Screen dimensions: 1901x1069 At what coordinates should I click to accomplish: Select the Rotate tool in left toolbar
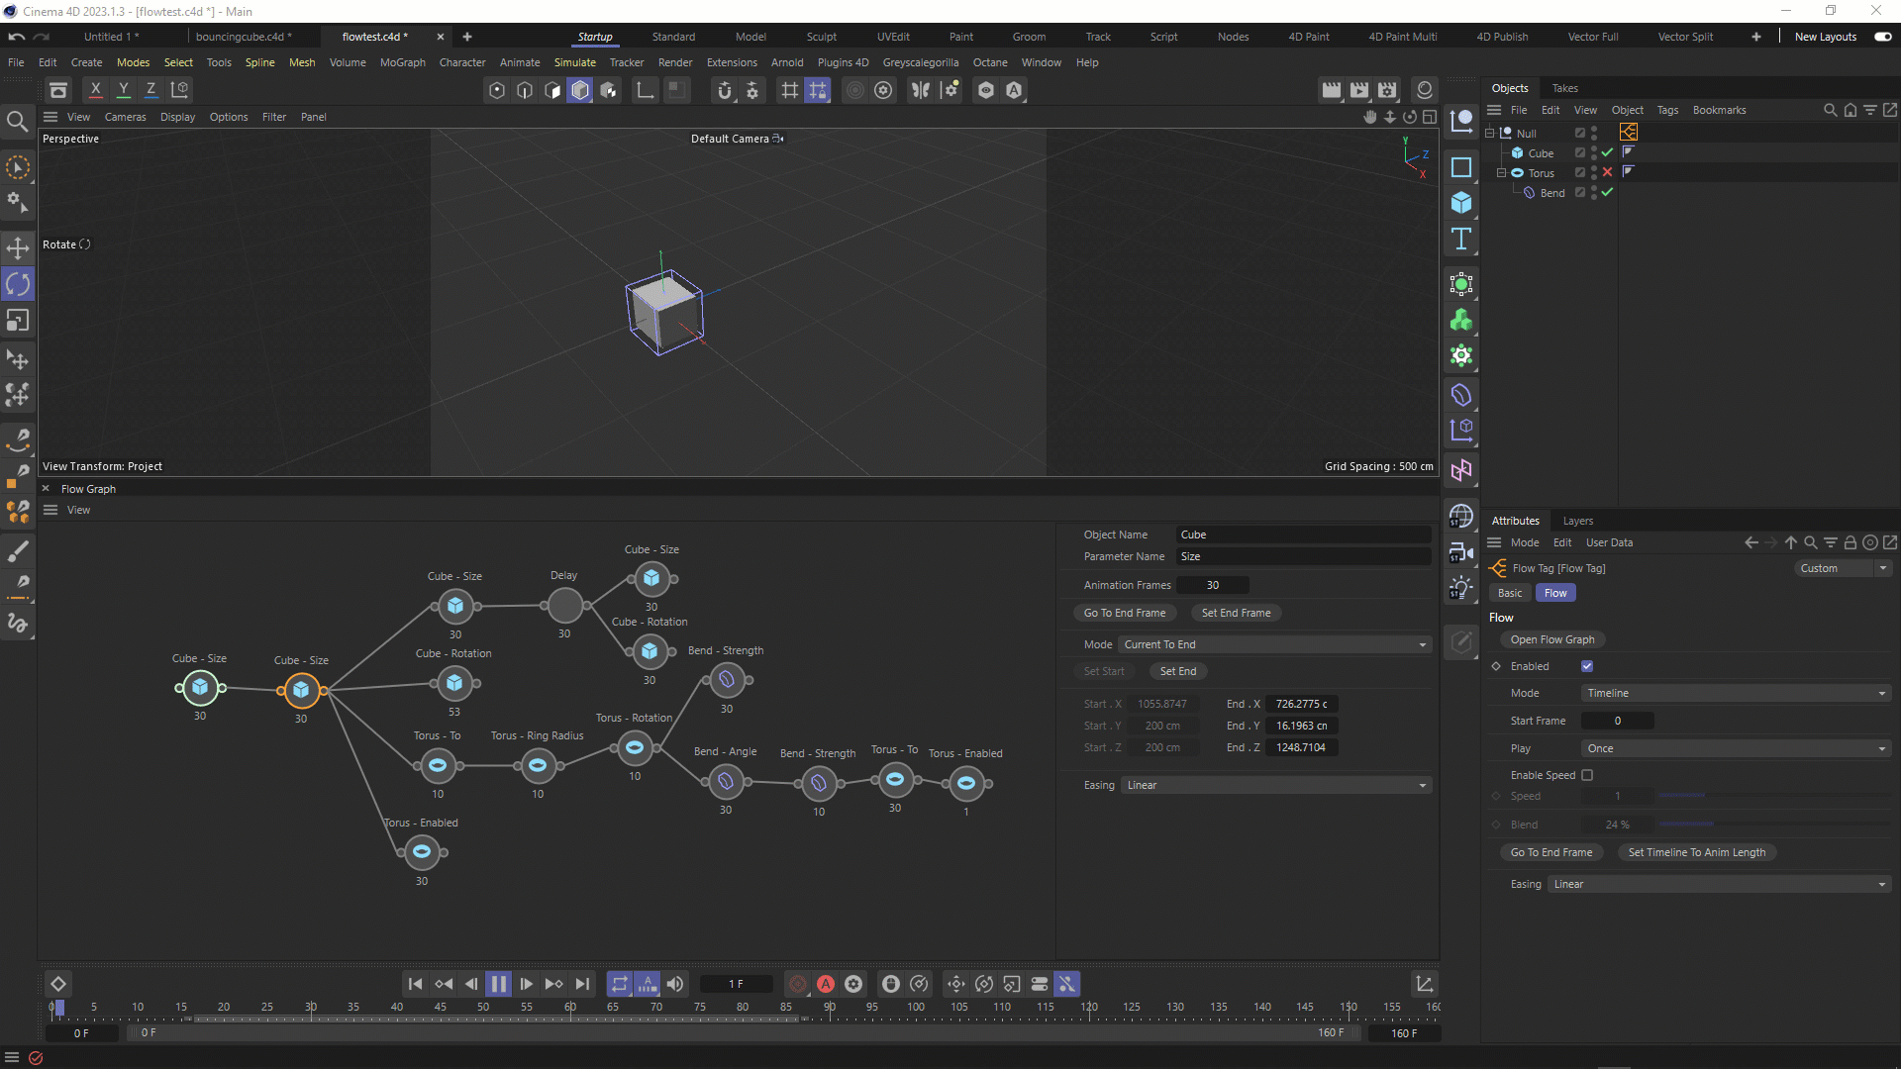tap(18, 285)
